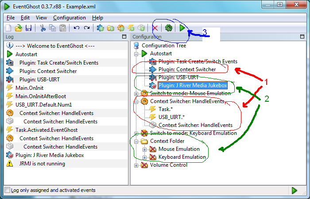
Task: Collapse the Autostart tree node
Action: point(136,54)
